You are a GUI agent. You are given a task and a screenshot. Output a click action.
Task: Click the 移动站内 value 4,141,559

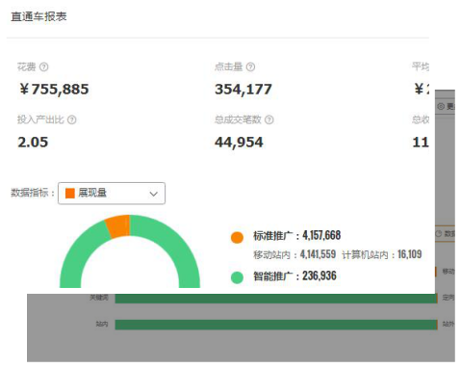pyautogui.click(x=318, y=254)
